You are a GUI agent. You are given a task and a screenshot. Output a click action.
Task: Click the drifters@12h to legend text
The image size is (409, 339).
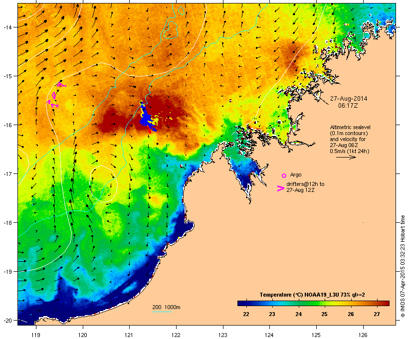click(x=305, y=184)
